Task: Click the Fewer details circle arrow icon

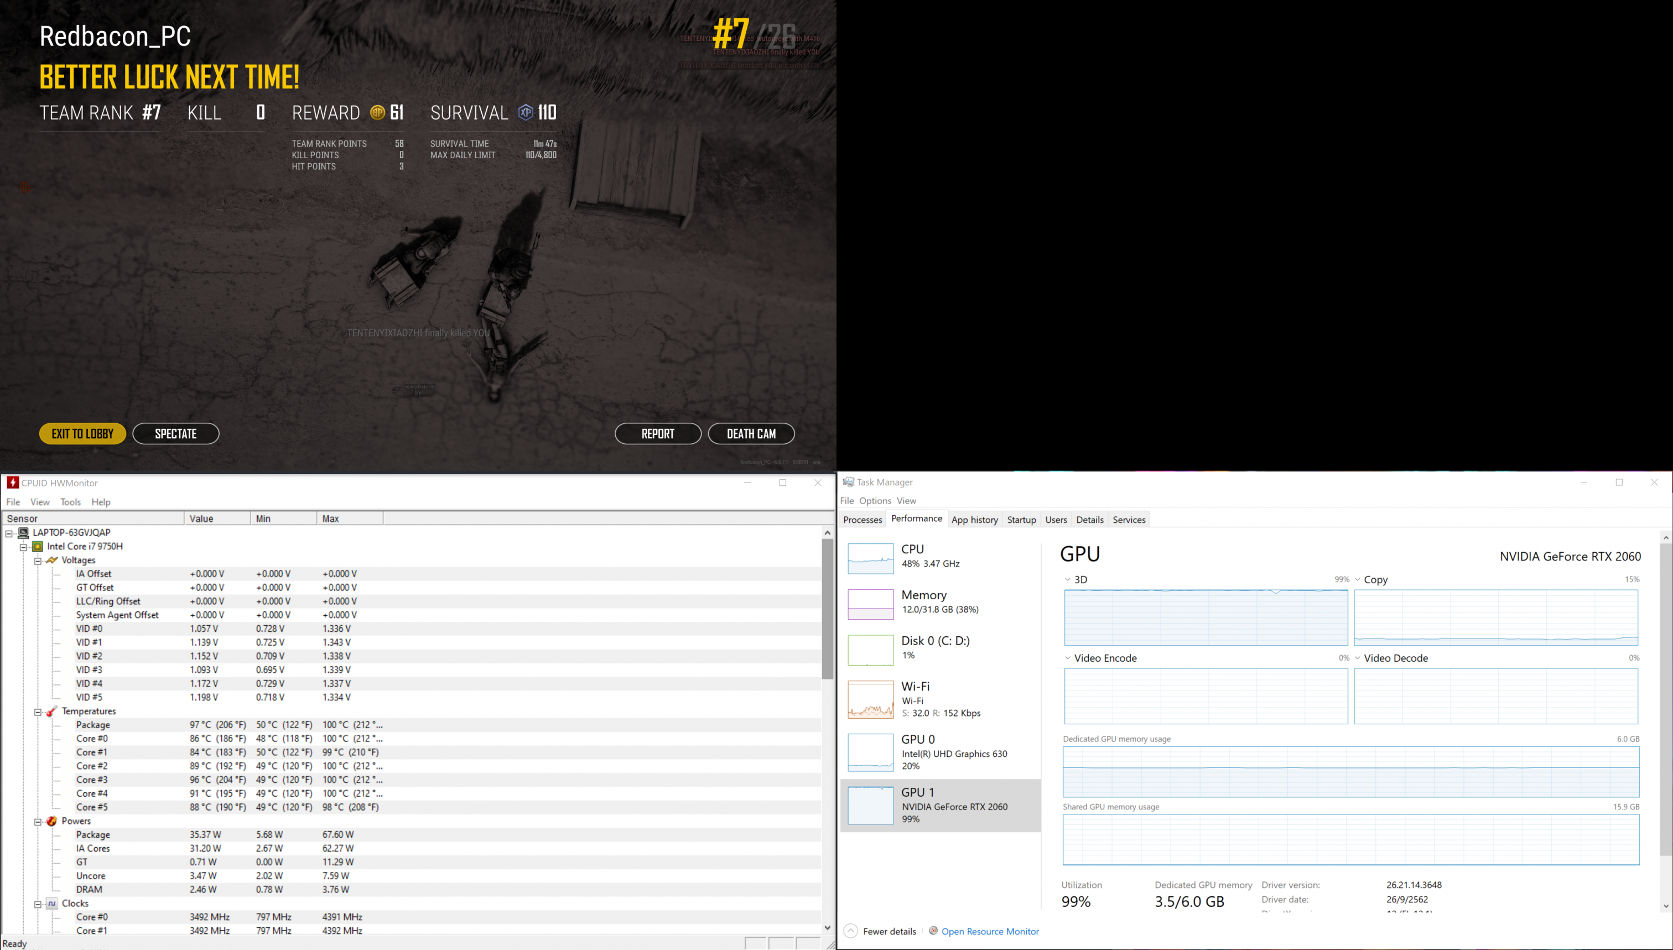Action: click(x=850, y=931)
